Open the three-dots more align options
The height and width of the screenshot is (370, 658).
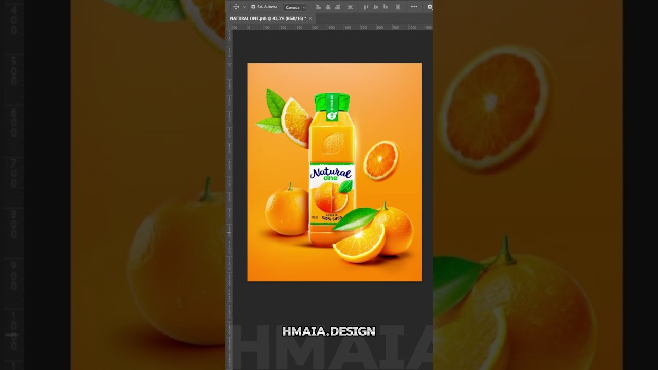click(414, 7)
